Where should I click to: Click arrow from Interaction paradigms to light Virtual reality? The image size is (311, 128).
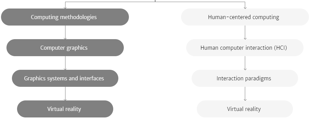click(245, 94)
